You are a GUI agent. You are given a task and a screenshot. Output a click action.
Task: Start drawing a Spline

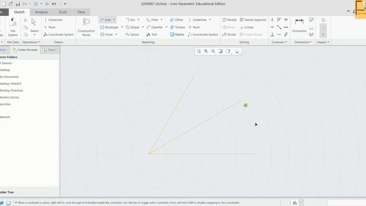[132, 34]
